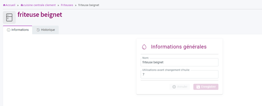Click the oil drop icon
Viewport: 262px width, 106px height.
pyautogui.click(x=144, y=47)
